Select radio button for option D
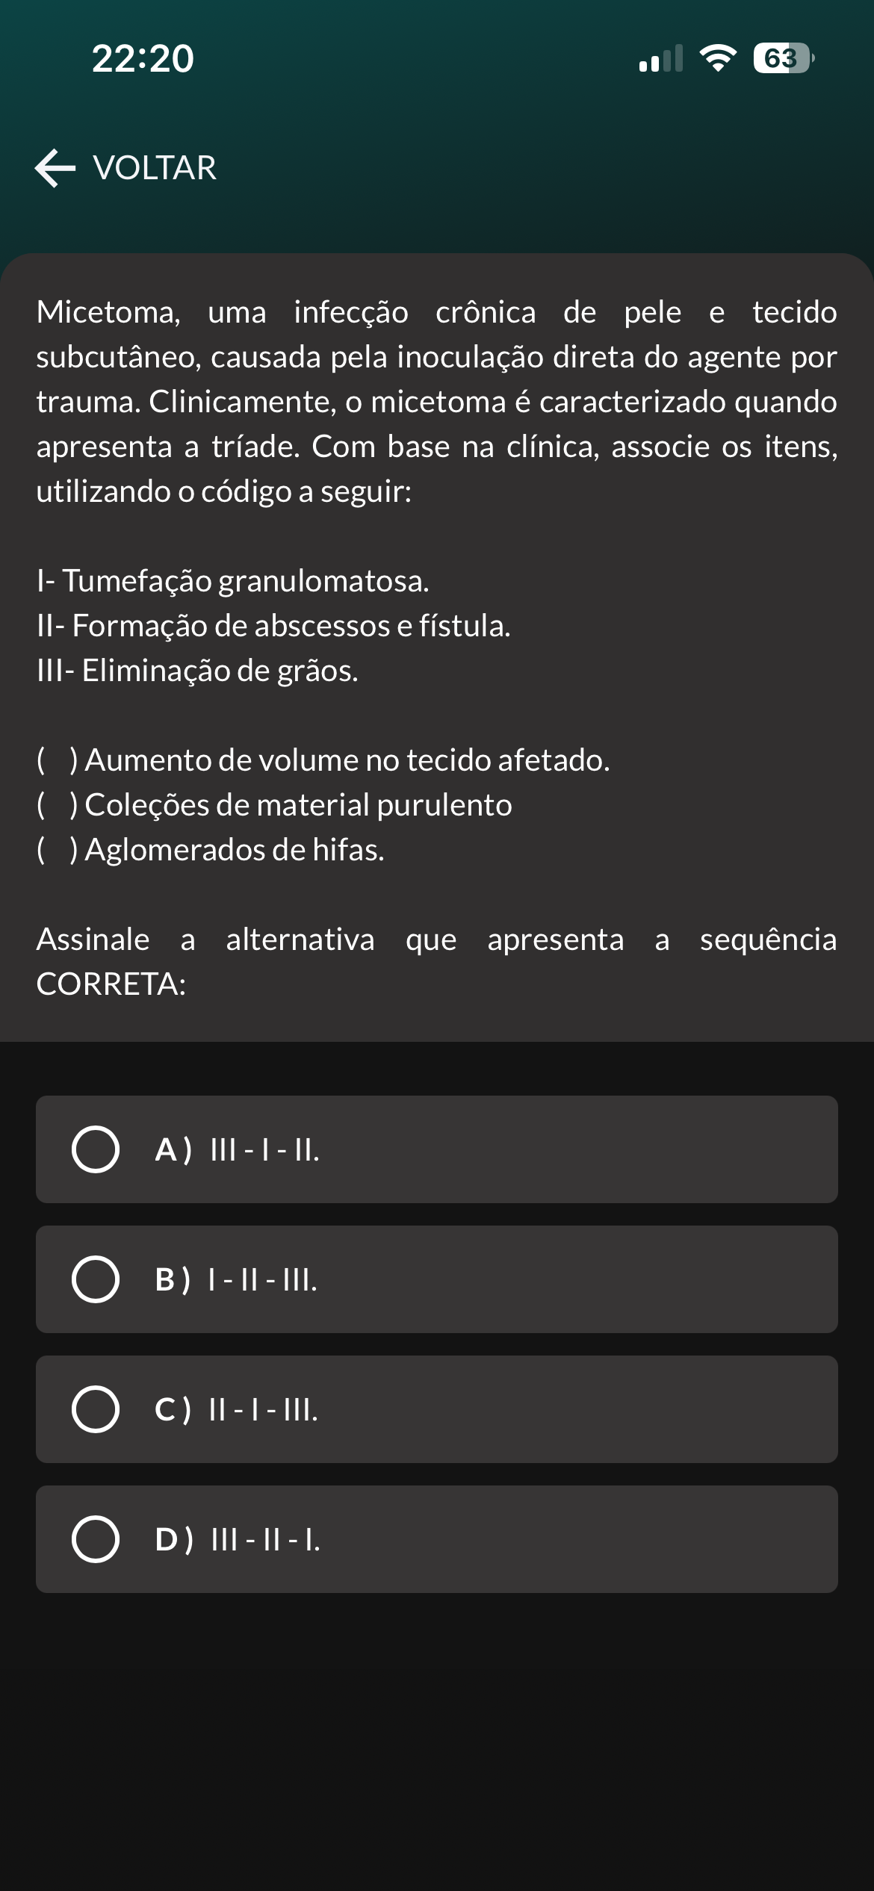Viewport: 874px width, 1891px height. (x=96, y=1539)
